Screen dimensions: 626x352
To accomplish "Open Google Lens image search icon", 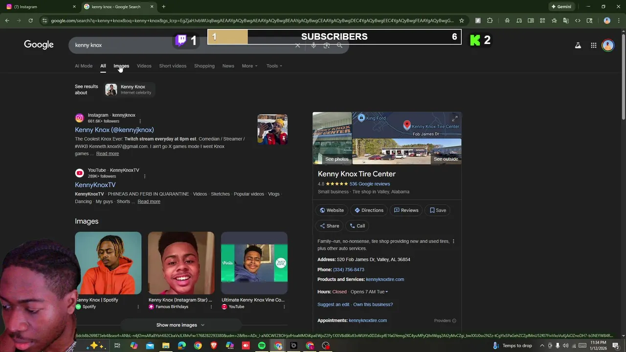I will tap(327, 45).
